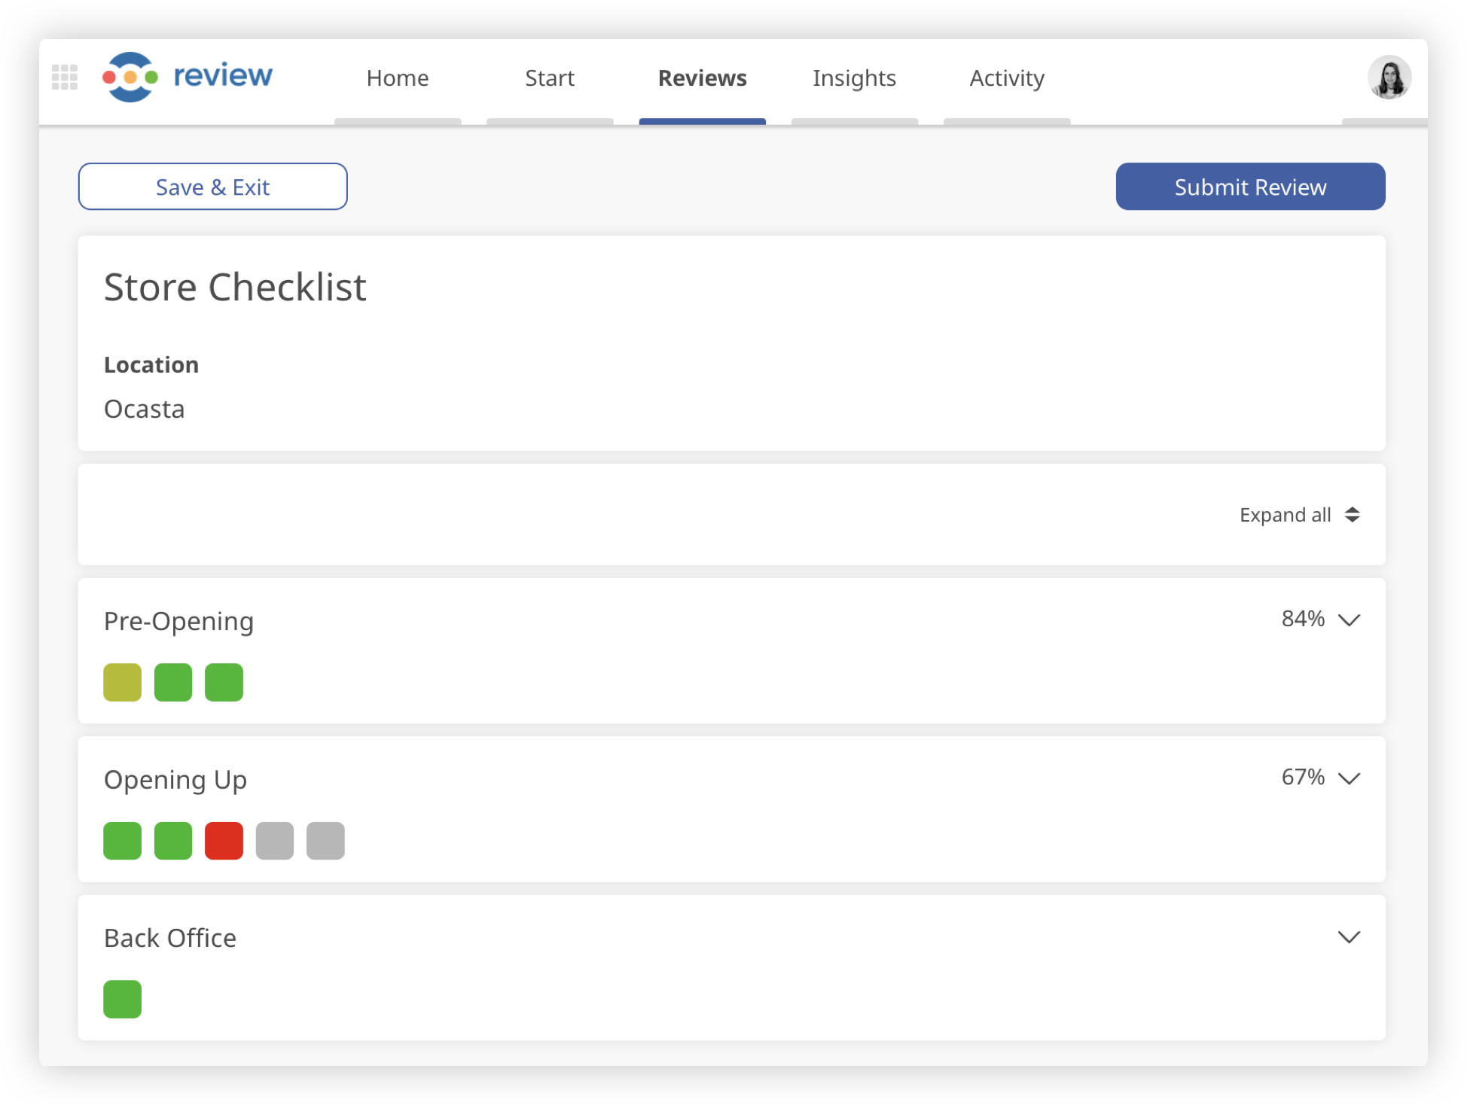Click the Save & Exit button

click(213, 187)
